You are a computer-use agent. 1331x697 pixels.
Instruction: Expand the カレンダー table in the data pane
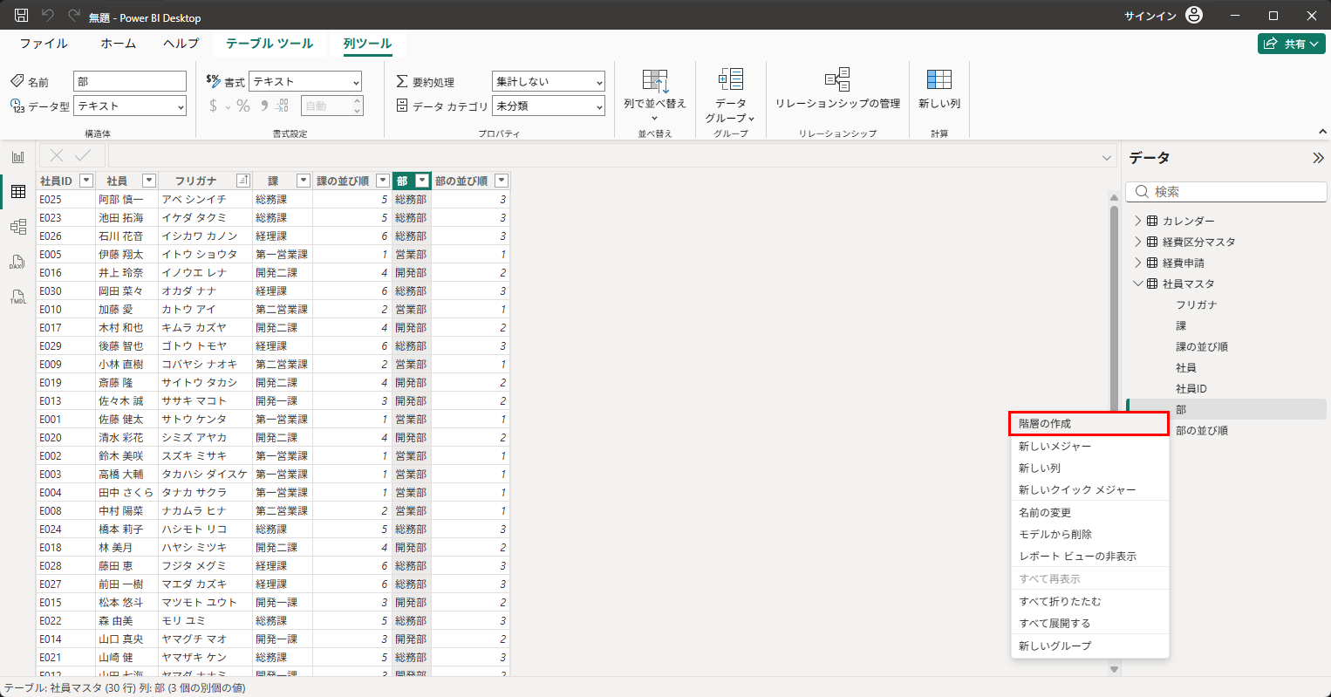click(1137, 221)
